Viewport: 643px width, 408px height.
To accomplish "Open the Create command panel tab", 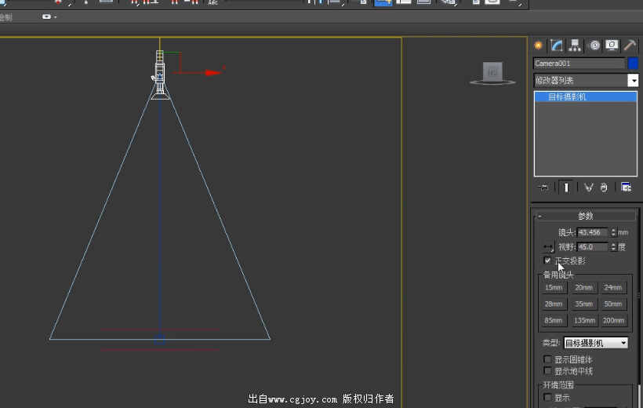I will (x=539, y=46).
